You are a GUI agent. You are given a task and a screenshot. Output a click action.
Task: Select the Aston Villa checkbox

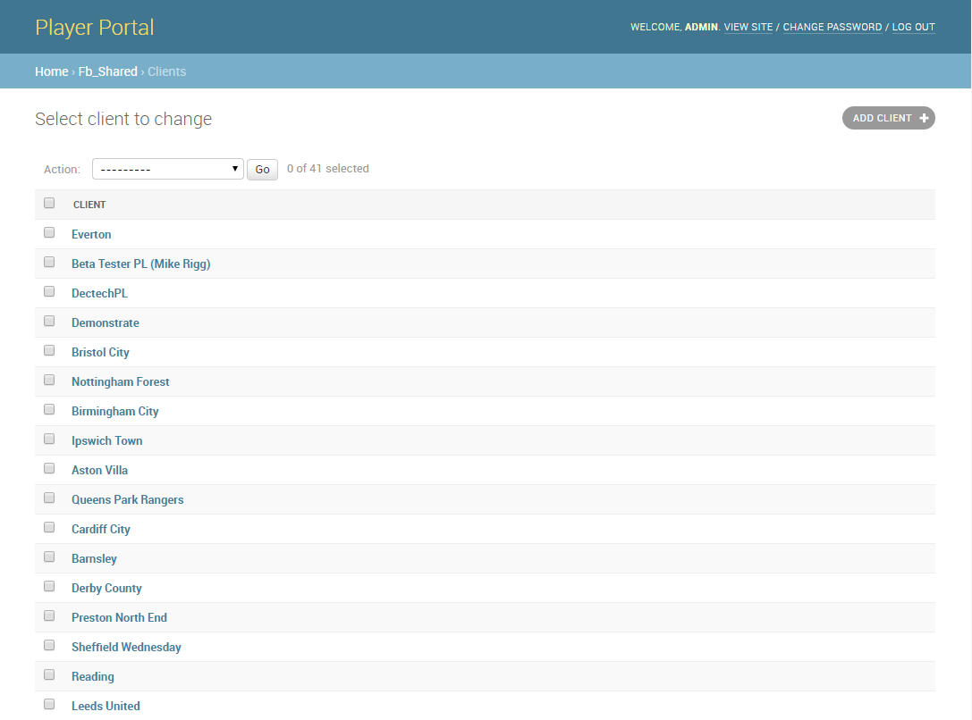[49, 469]
